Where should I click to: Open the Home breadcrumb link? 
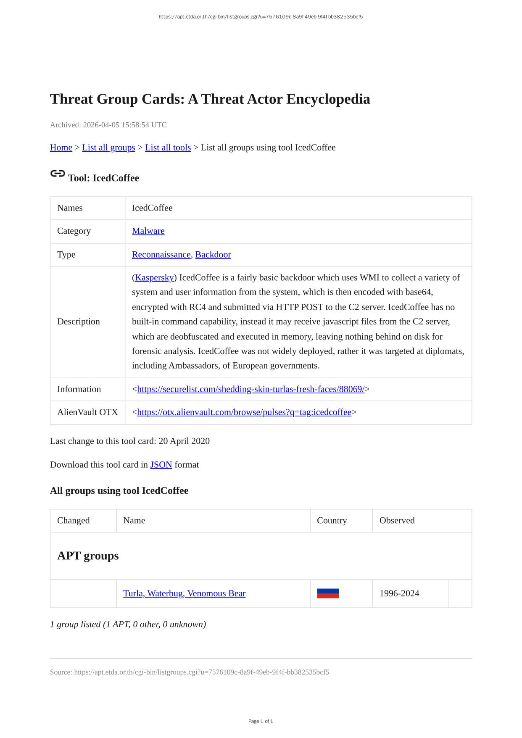pos(61,148)
